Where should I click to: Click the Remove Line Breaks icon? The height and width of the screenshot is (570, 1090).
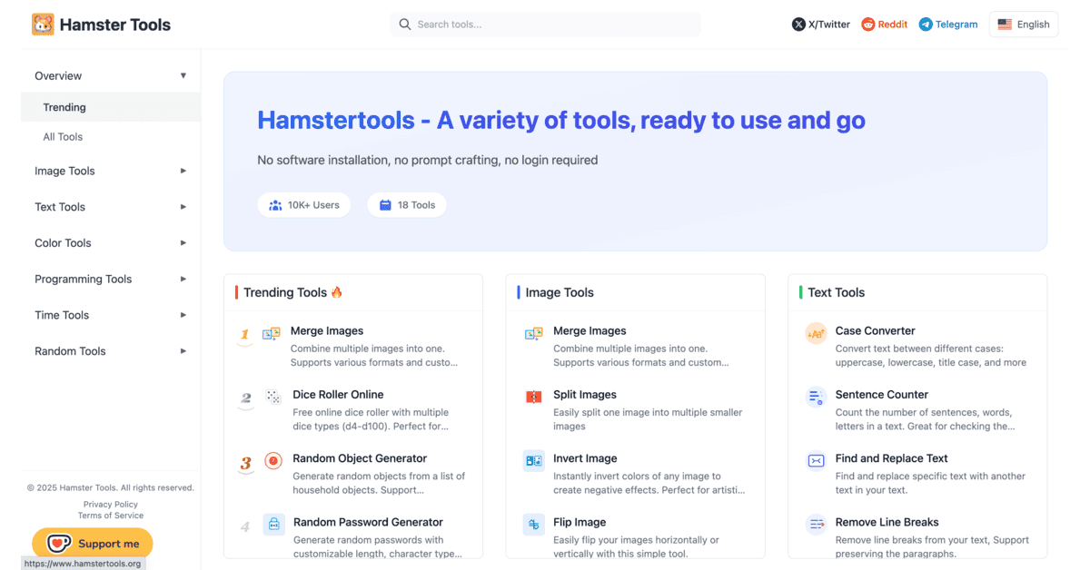816,525
